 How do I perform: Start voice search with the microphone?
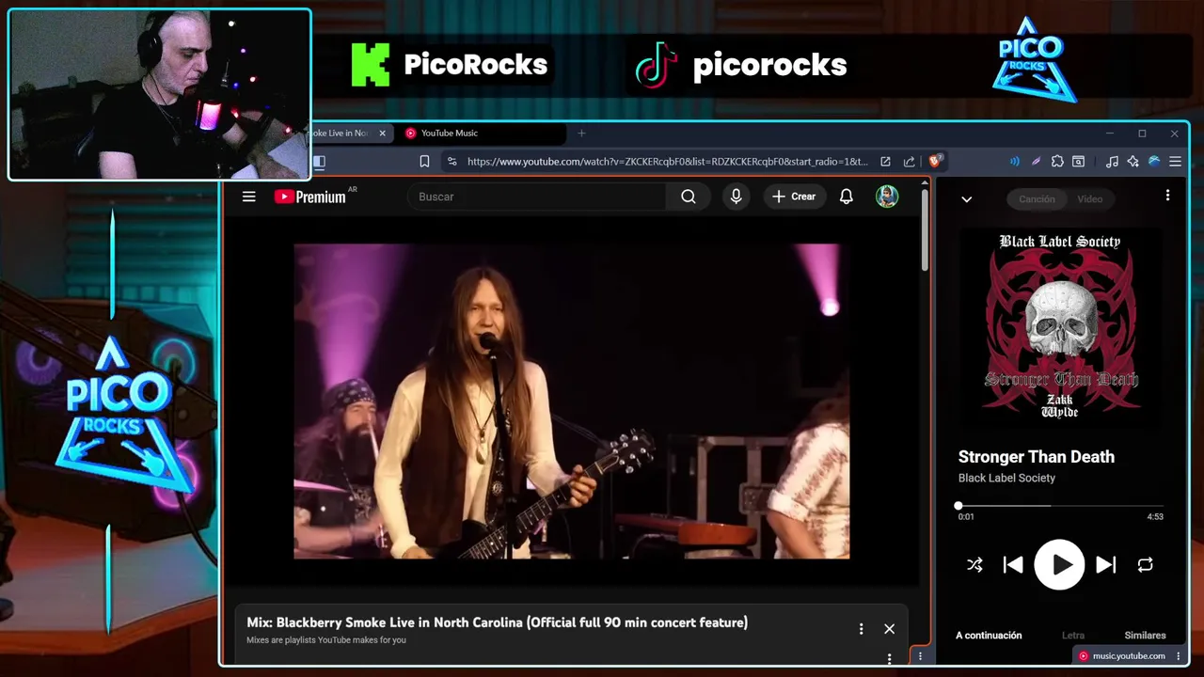coord(736,197)
